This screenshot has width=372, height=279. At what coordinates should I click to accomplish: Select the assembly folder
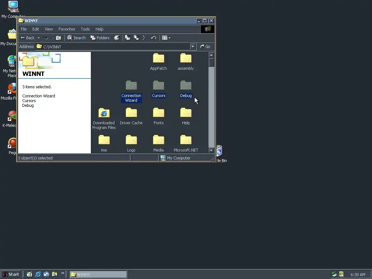click(186, 62)
